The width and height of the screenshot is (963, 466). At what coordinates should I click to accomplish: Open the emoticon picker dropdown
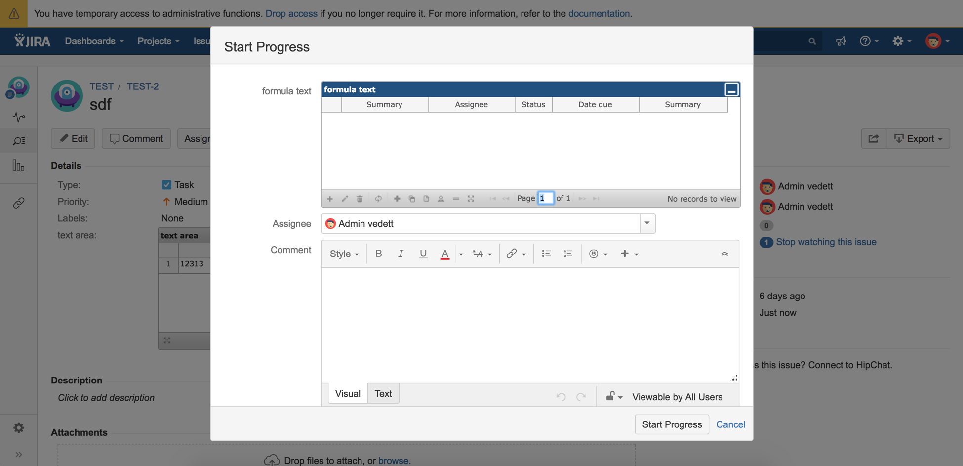click(x=598, y=254)
